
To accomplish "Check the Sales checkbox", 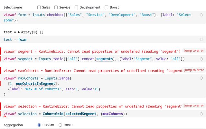I will (39, 7).
